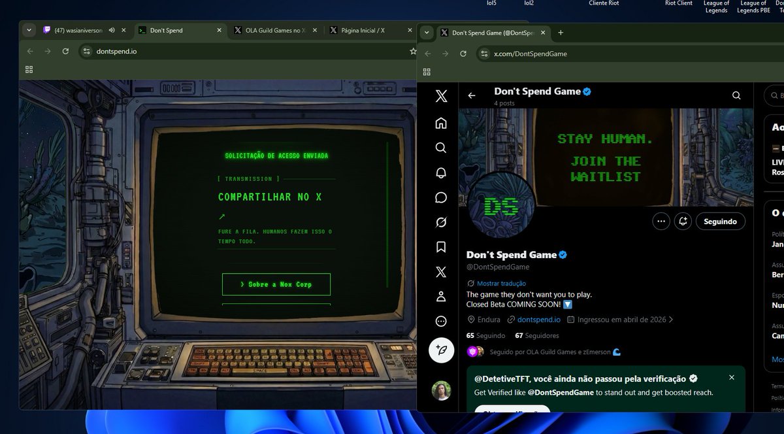This screenshot has width=784, height=434.
Task: Go back with arrow beside profile name
Action: [472, 95]
